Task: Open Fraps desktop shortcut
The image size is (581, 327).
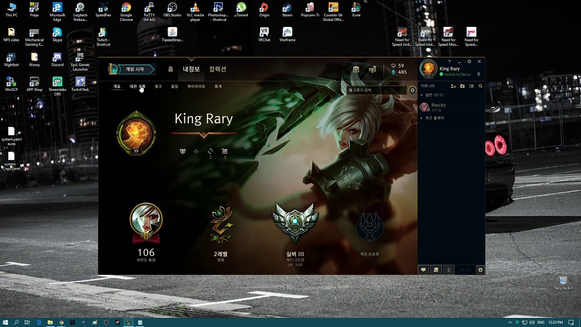Action: [x=34, y=10]
